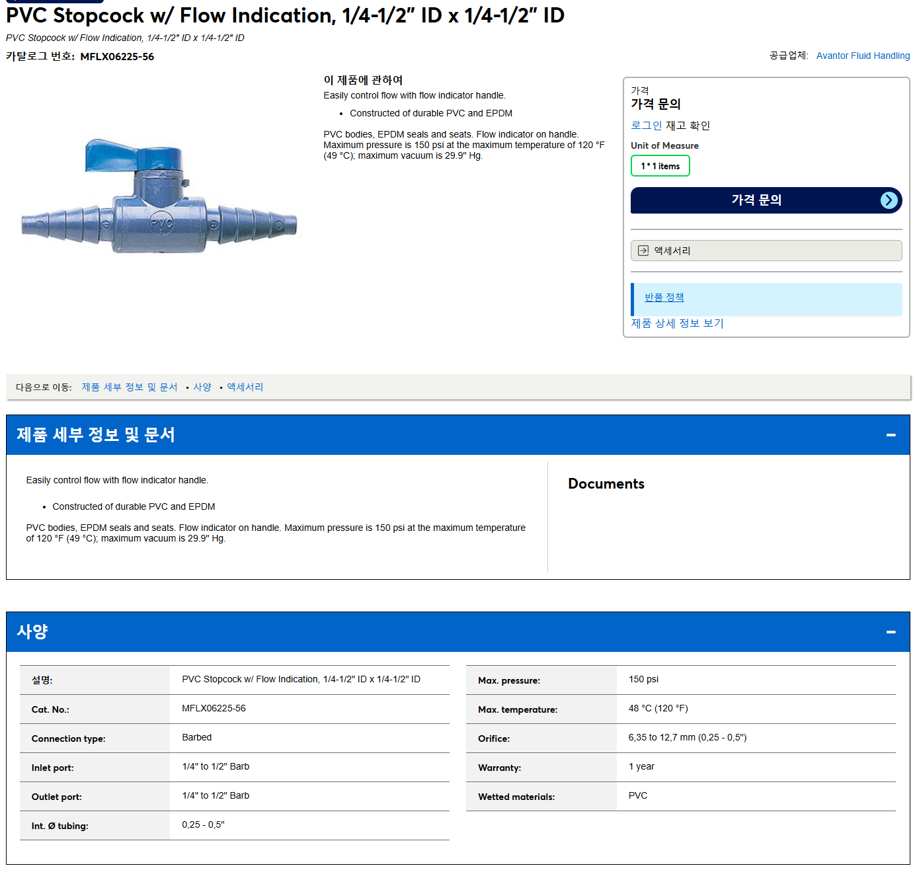915x878 pixels.
Task: Click the Orifice value 6,35 to 12,7 mm
Action: click(688, 738)
